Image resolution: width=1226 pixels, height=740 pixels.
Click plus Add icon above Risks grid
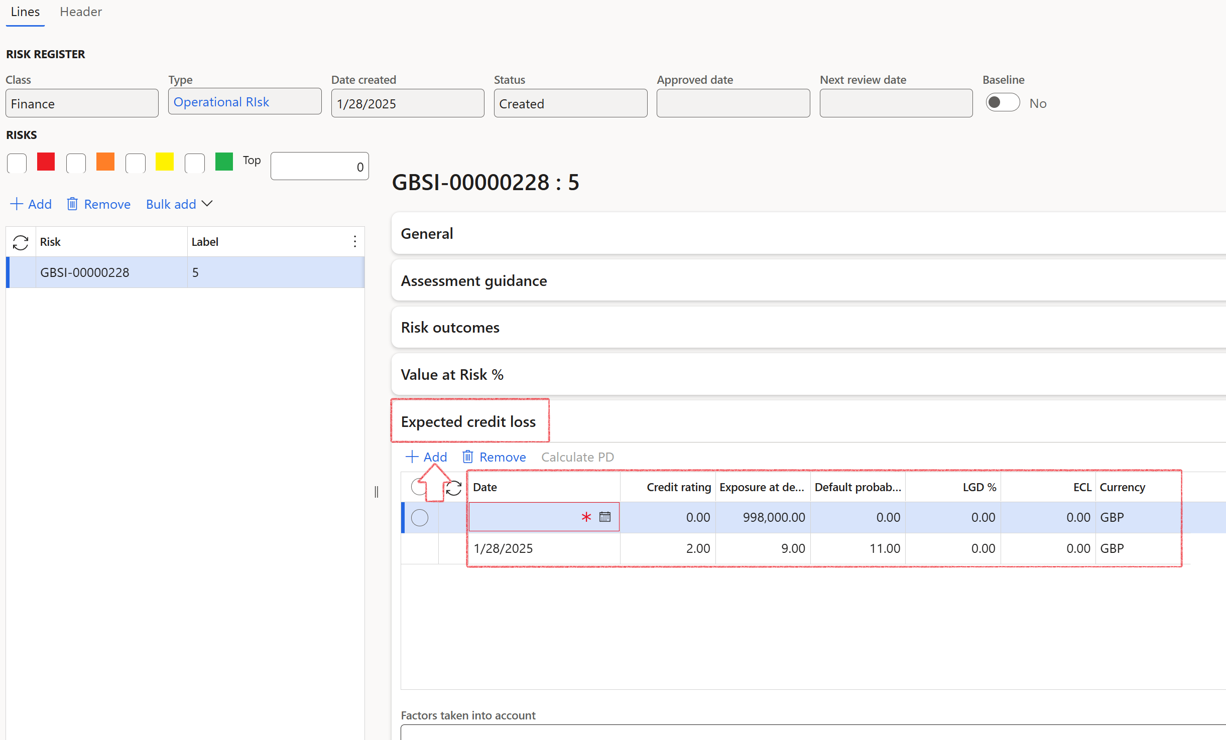coord(17,204)
